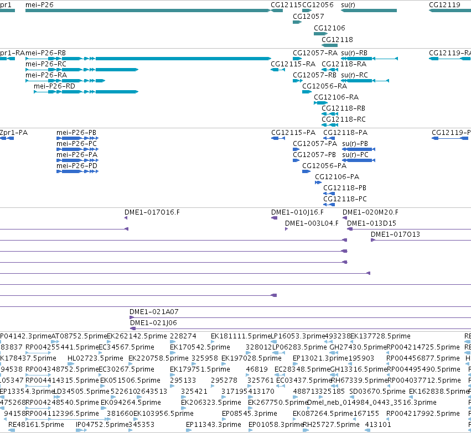
Task: Click protein mei-P26-PD
Action: [77, 171]
